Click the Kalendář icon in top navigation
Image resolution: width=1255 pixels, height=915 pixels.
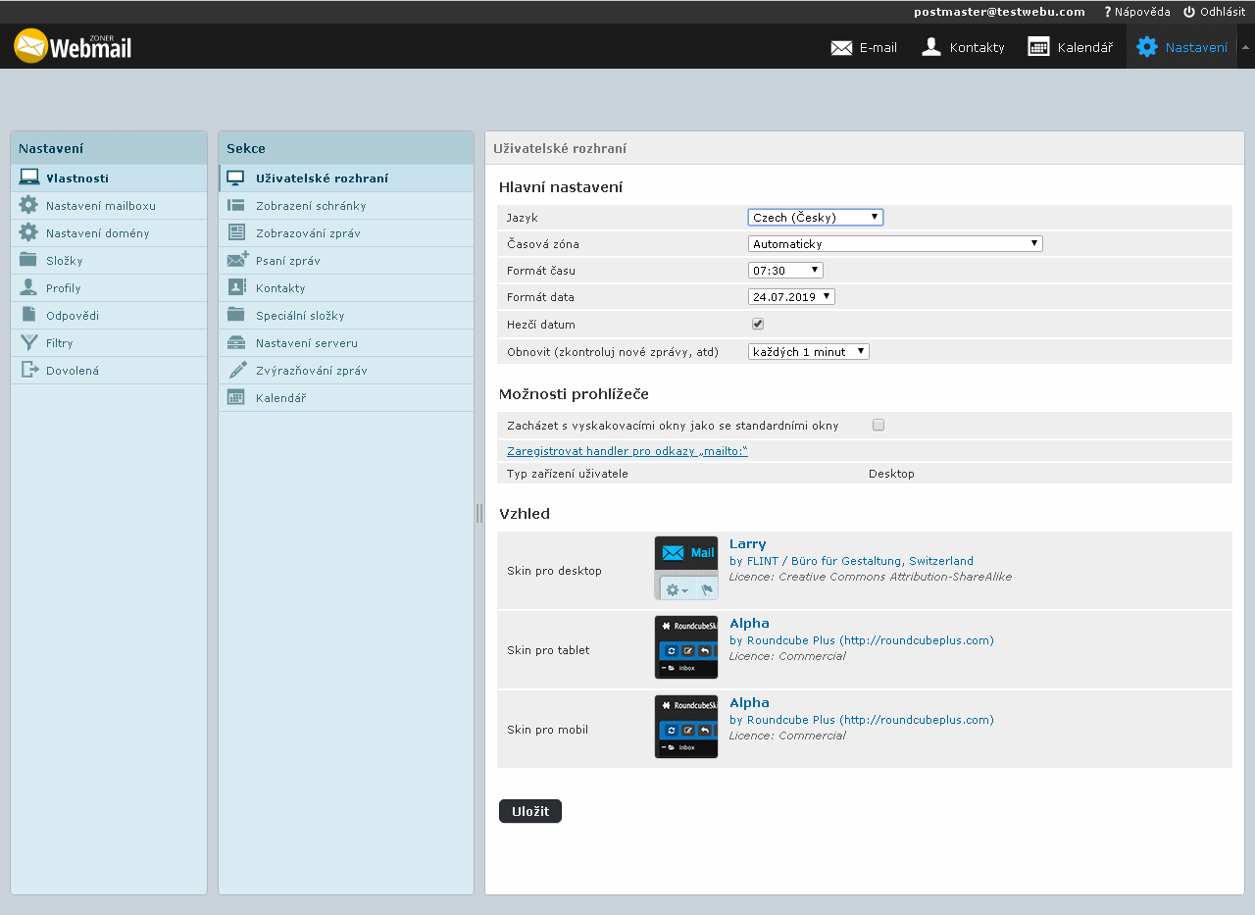1038,47
